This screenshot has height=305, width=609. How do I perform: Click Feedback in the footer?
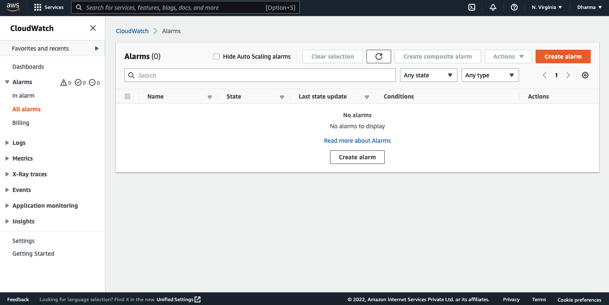pyautogui.click(x=18, y=299)
